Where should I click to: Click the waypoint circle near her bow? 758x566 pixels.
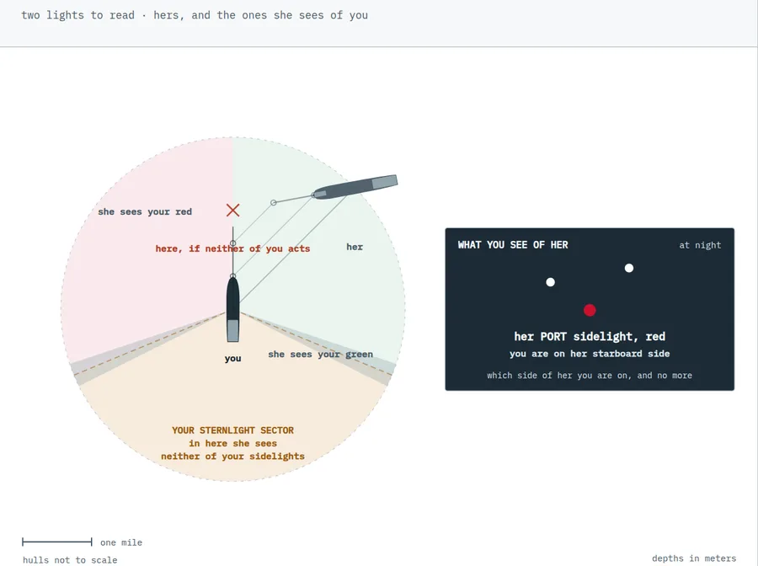pyautogui.click(x=274, y=202)
